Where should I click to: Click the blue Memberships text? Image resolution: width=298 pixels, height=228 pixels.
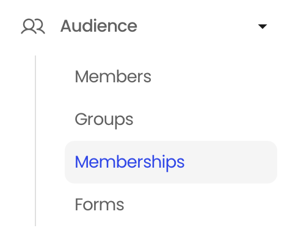(x=129, y=162)
